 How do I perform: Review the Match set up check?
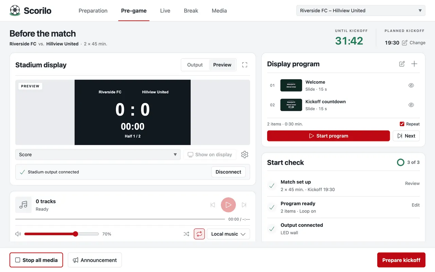412,184
